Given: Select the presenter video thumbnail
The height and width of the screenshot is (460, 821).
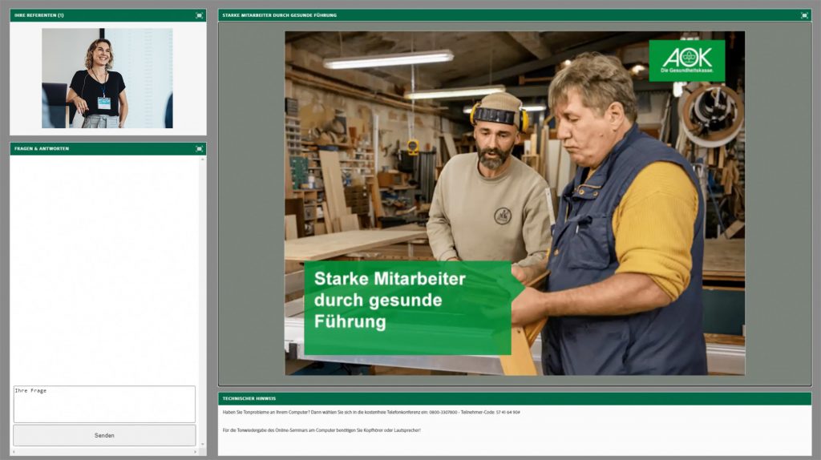Looking at the screenshot, I should pyautogui.click(x=107, y=78).
